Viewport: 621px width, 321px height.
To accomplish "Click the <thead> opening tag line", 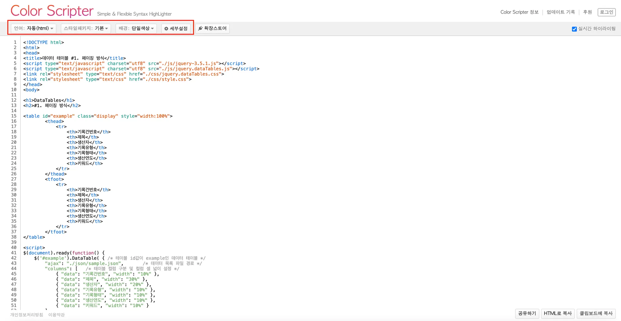I will (x=55, y=121).
